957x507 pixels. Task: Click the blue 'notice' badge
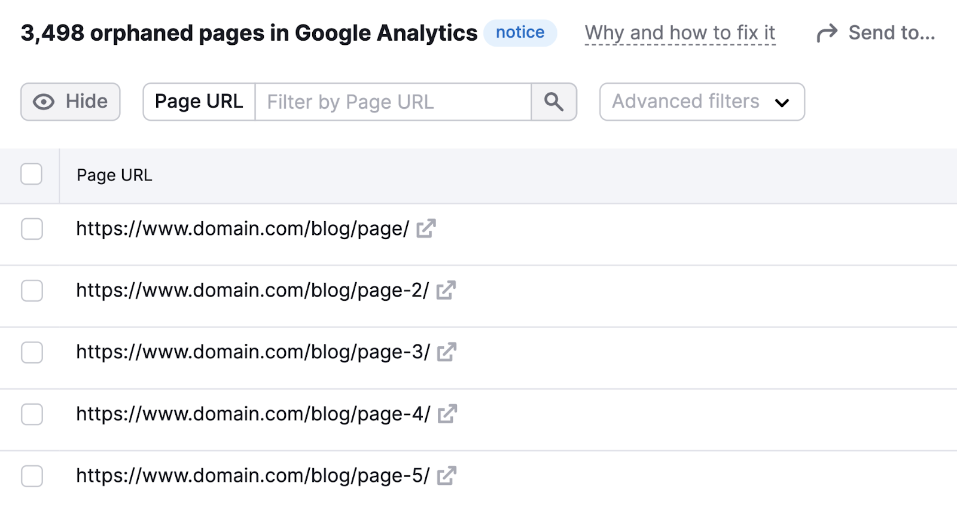point(520,32)
